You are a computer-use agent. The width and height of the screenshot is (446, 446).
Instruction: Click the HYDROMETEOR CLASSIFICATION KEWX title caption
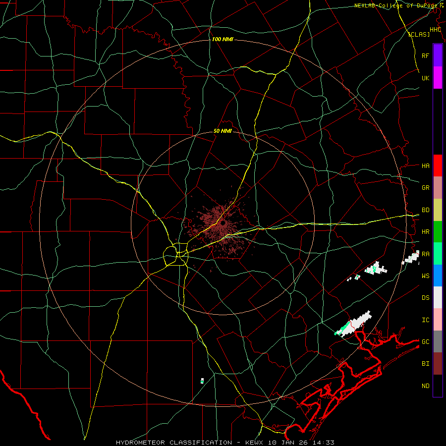coord(225,443)
